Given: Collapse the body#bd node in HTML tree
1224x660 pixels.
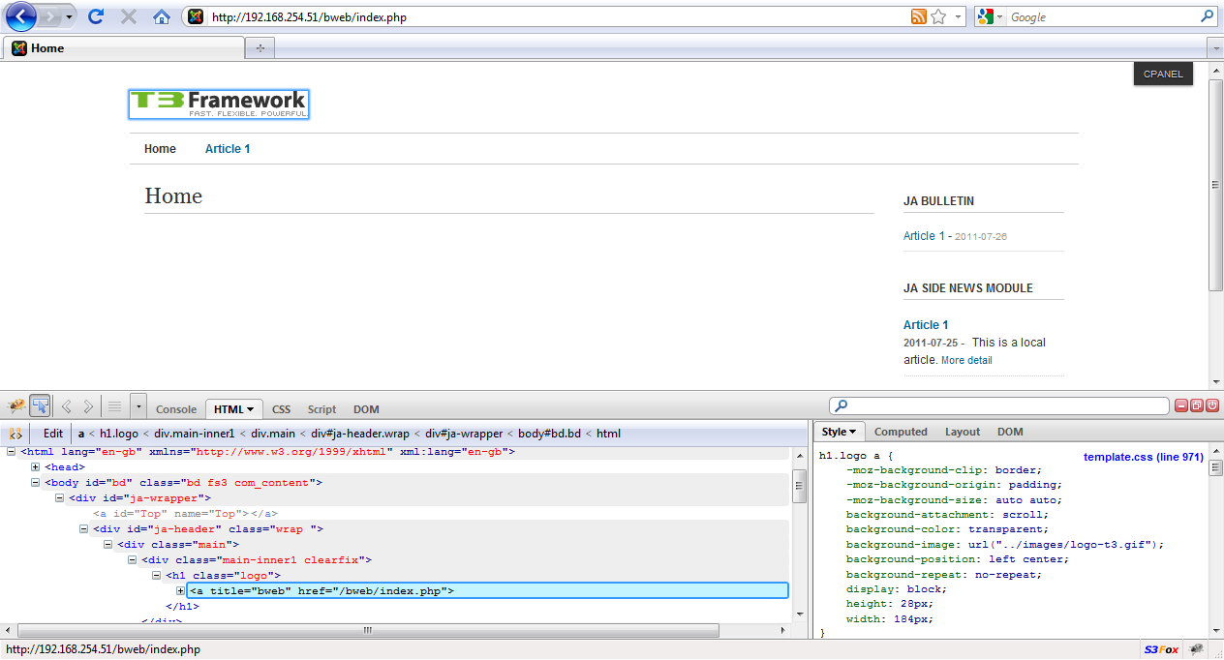Looking at the screenshot, I should tap(36, 482).
